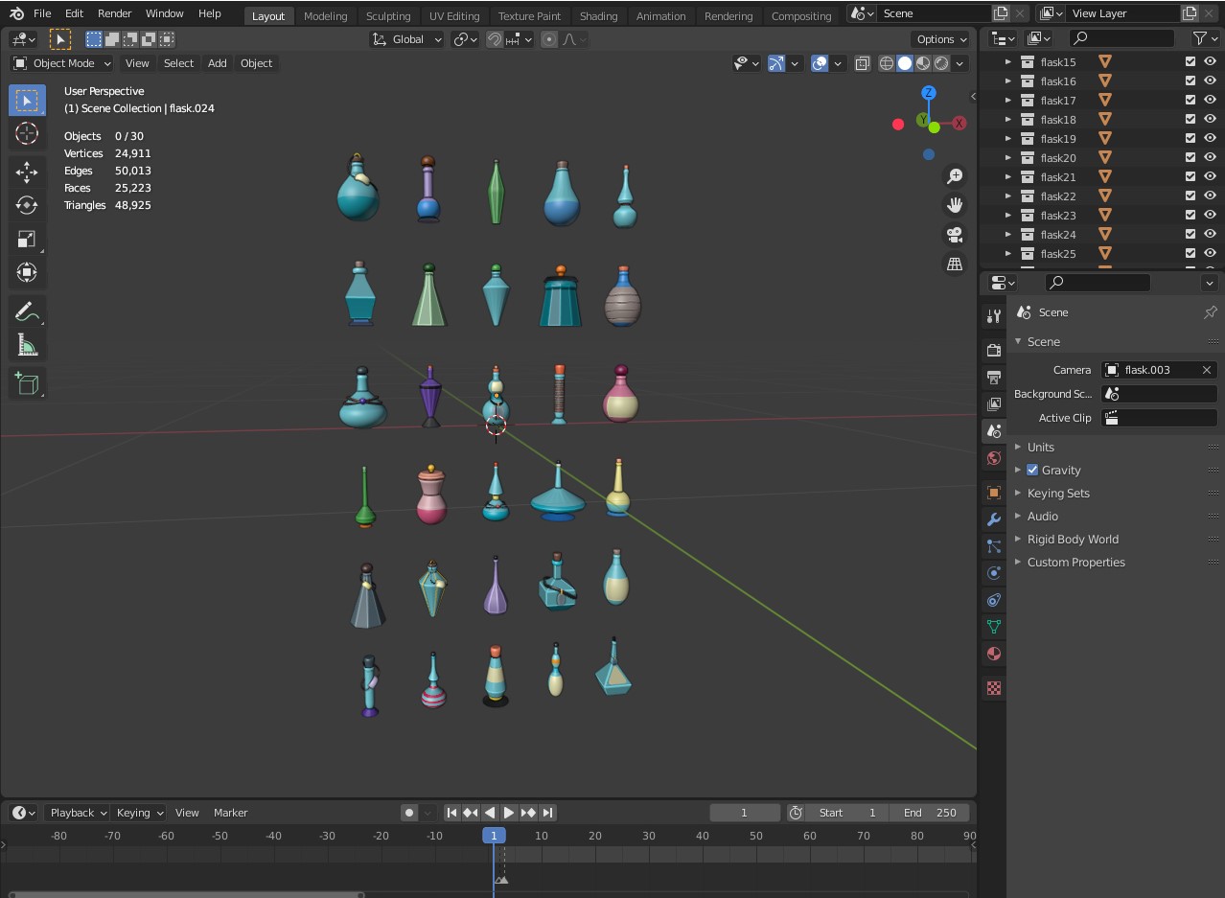This screenshot has width=1225, height=898.
Task: Click the blue current frame marker on the timeline
Action: (x=494, y=836)
